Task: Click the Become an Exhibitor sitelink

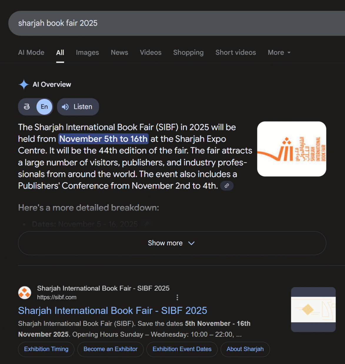Action: [110, 349]
